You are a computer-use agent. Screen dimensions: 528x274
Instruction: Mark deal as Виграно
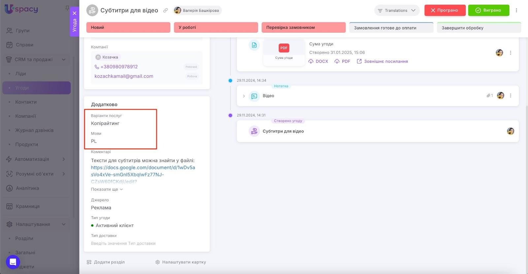point(488,10)
